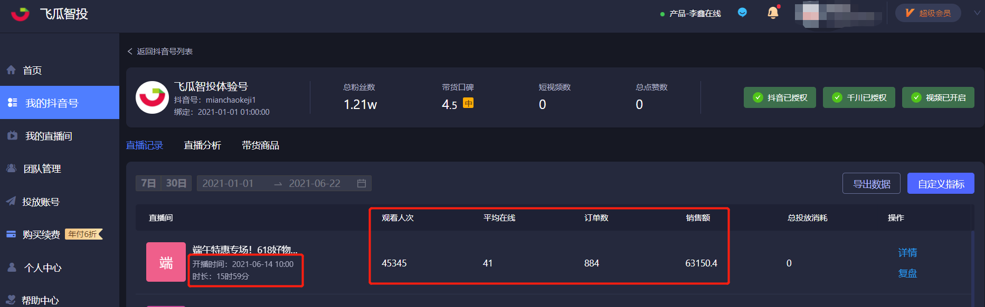
Task: Open 购买续费 in the sidebar
Action: click(41, 234)
